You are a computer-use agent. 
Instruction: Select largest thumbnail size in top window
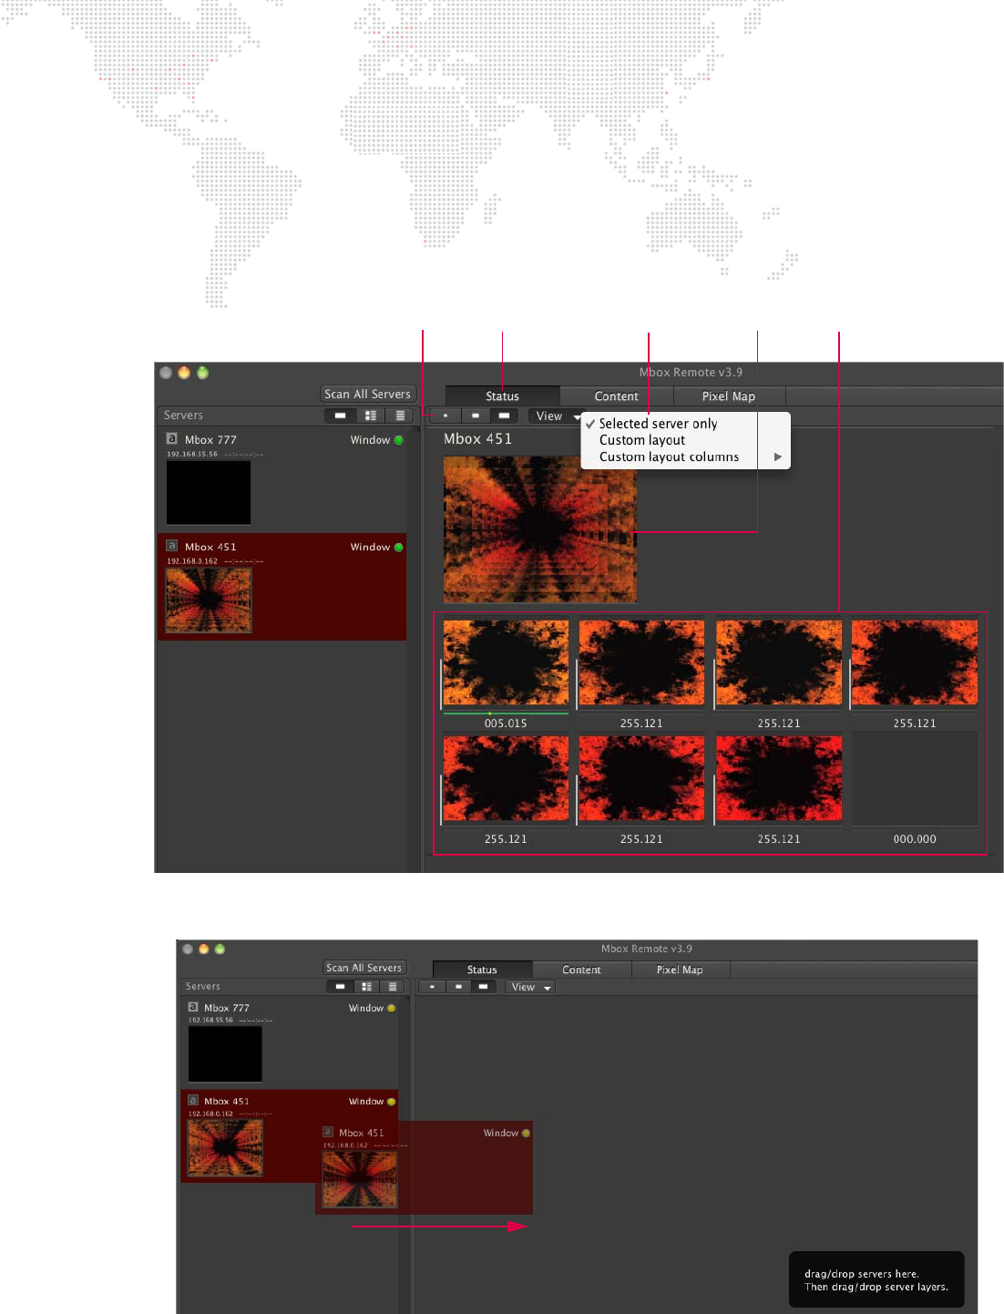click(x=504, y=416)
